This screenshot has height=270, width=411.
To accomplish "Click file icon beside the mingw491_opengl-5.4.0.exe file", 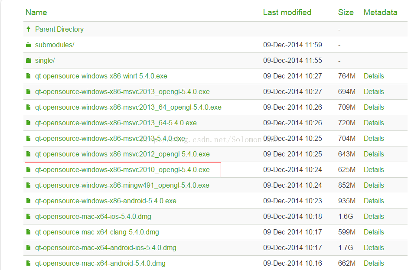I will [29, 185].
